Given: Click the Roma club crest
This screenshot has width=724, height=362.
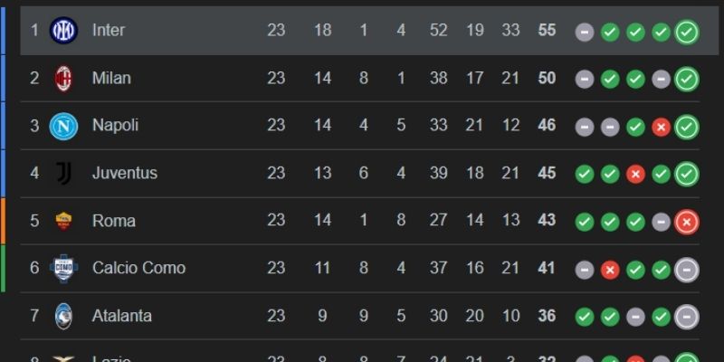Looking at the screenshot, I should pyautogui.click(x=63, y=221).
